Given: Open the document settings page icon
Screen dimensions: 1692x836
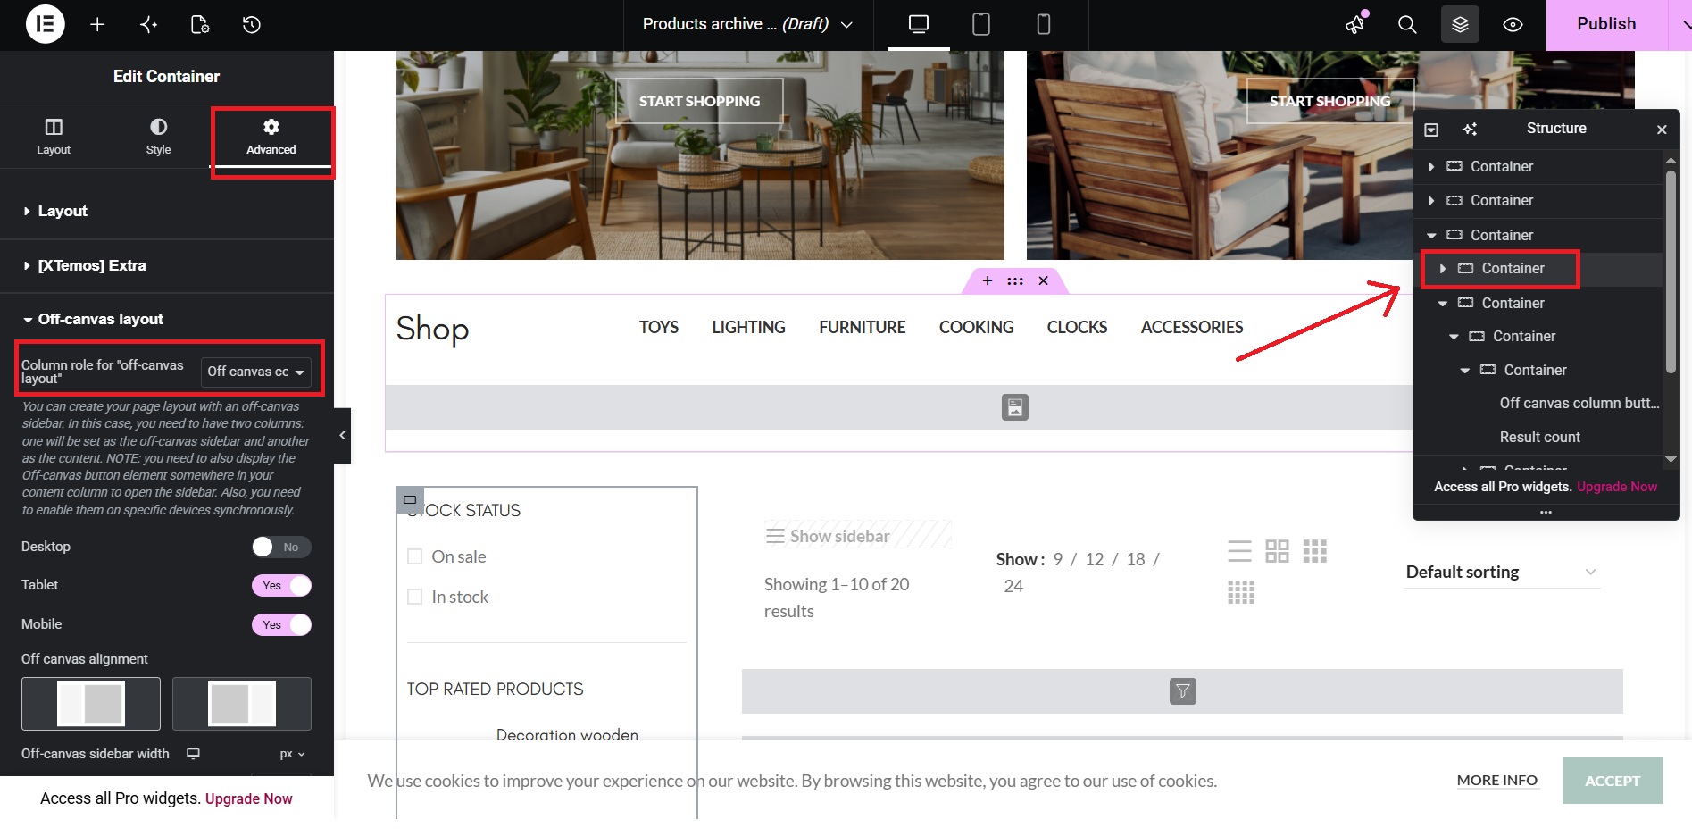Looking at the screenshot, I should (x=200, y=24).
